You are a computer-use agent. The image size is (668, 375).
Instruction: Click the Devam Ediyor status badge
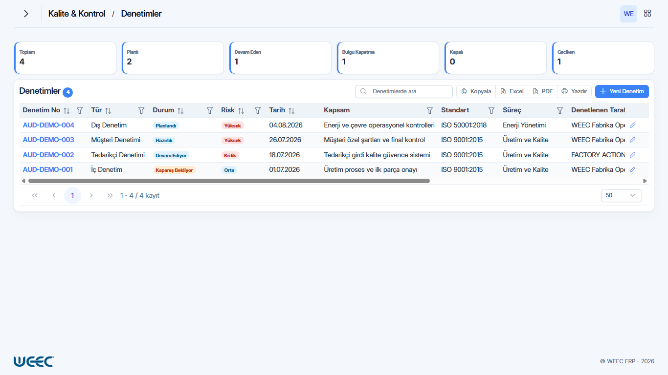pos(171,155)
